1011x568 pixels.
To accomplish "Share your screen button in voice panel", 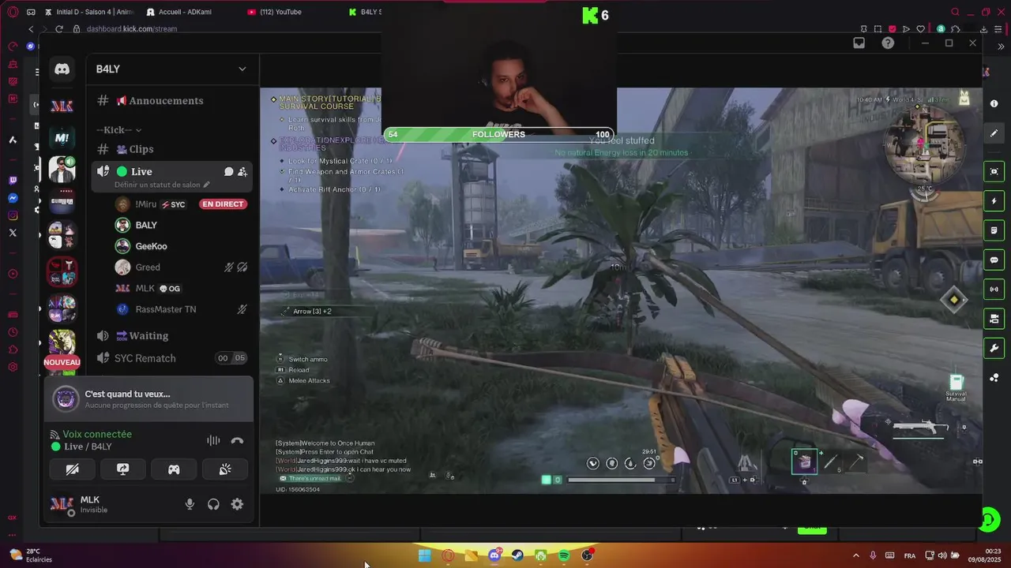I will click(122, 469).
